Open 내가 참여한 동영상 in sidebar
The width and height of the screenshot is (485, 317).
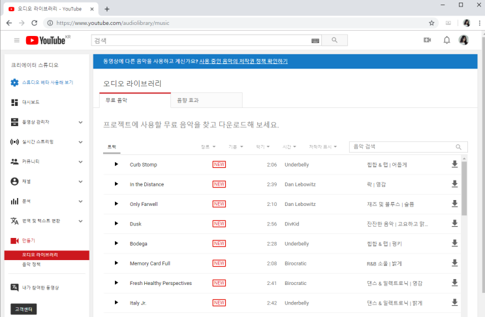[40, 288]
